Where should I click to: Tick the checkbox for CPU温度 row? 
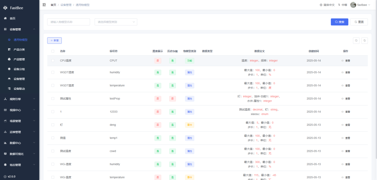tap(53, 61)
